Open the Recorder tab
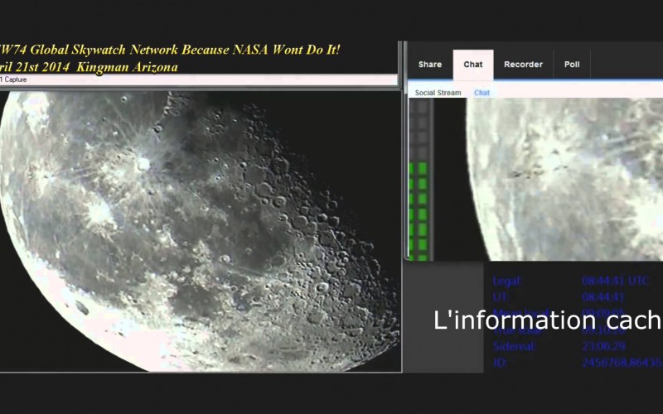This screenshot has width=663, height=414. [523, 65]
